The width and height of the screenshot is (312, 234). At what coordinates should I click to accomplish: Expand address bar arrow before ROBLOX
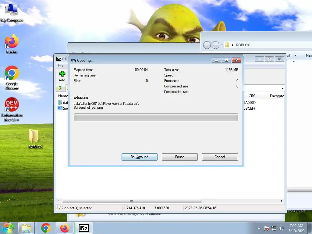click(232, 45)
